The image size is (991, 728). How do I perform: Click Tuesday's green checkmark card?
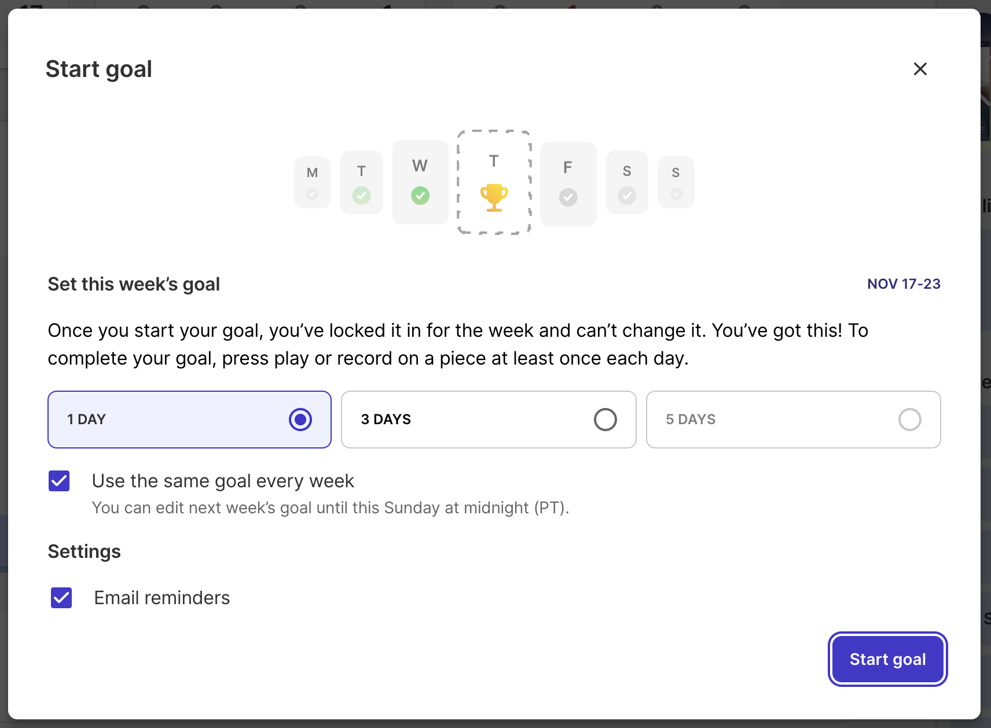(x=362, y=183)
